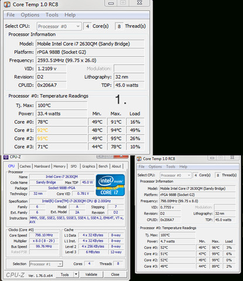The height and width of the screenshot is (281, 243).
Task: Switch to the Mainboard tab in CPU-Z
Action: (42, 166)
